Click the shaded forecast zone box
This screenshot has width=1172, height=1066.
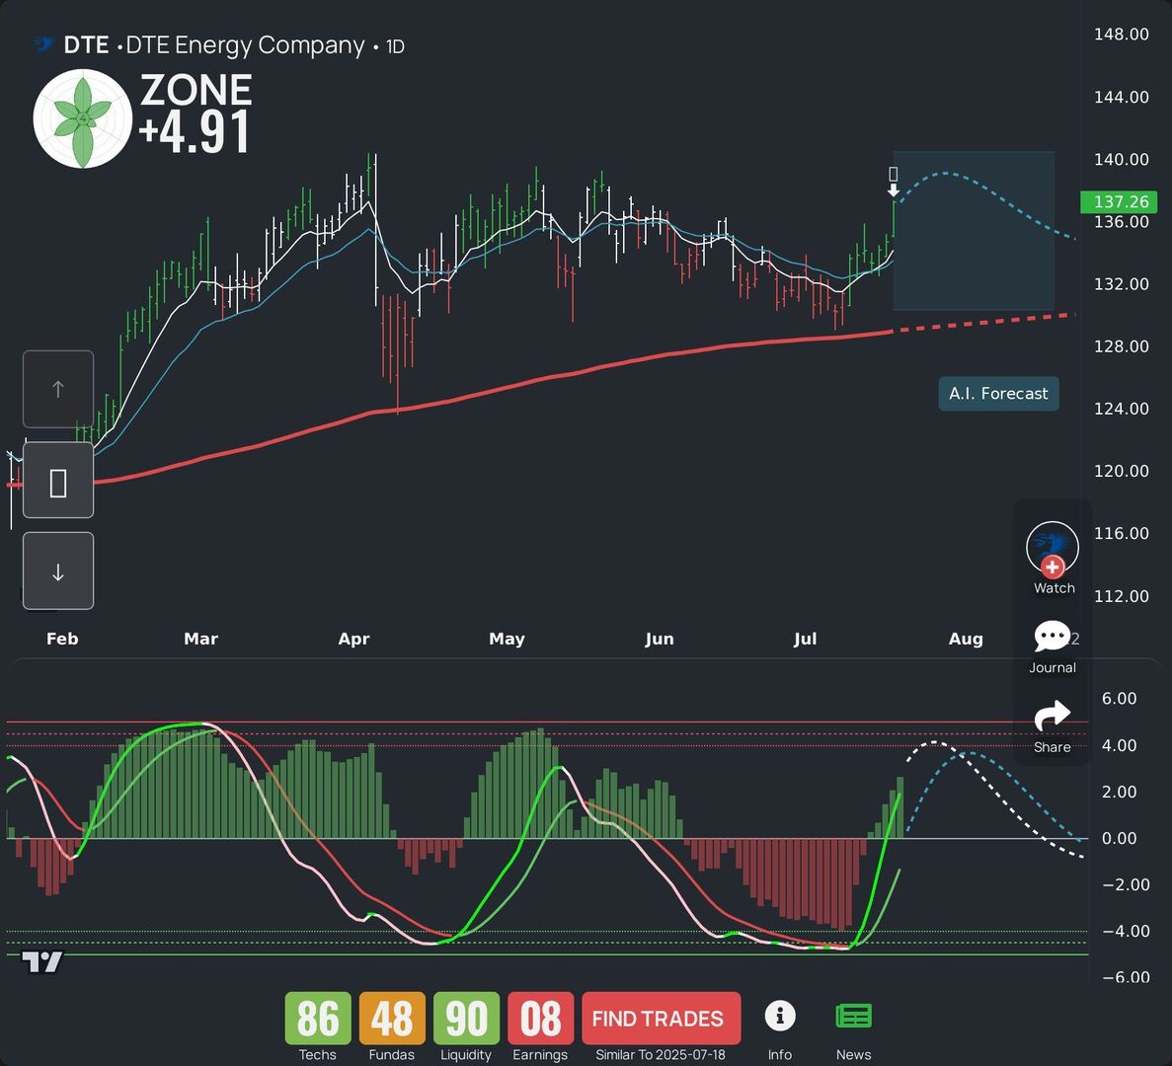(974, 231)
